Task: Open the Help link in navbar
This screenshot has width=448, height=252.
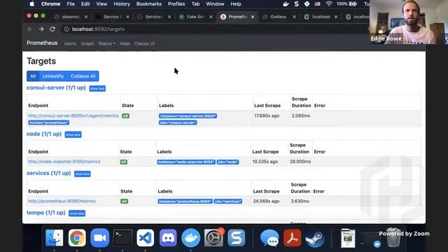Action: tap(125, 43)
